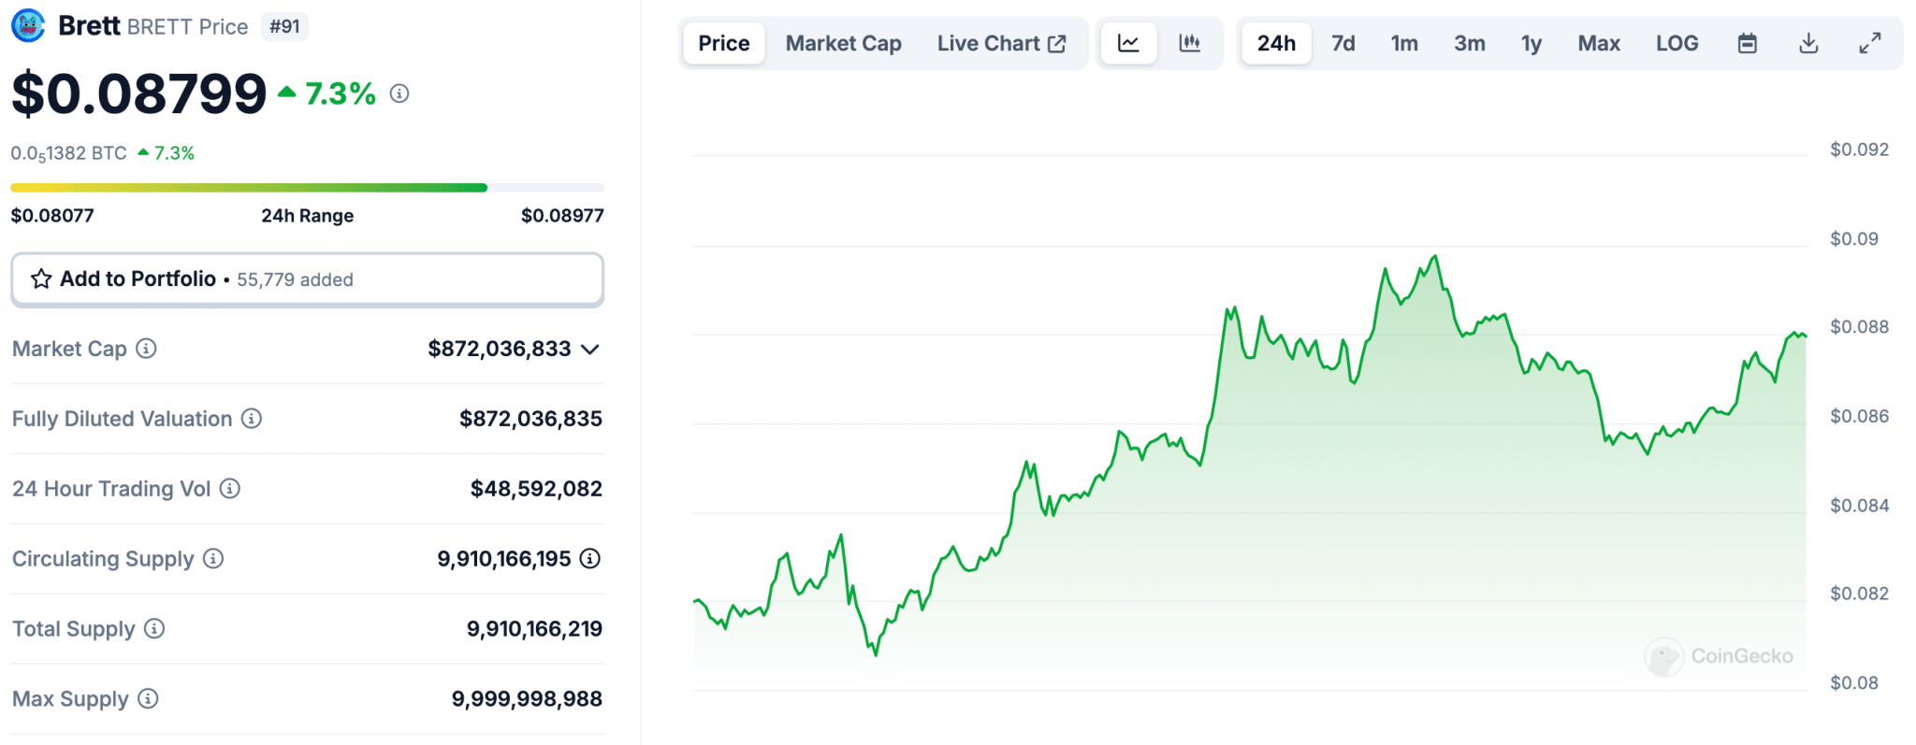
Task: Select the 3m time range
Action: [x=1470, y=43]
